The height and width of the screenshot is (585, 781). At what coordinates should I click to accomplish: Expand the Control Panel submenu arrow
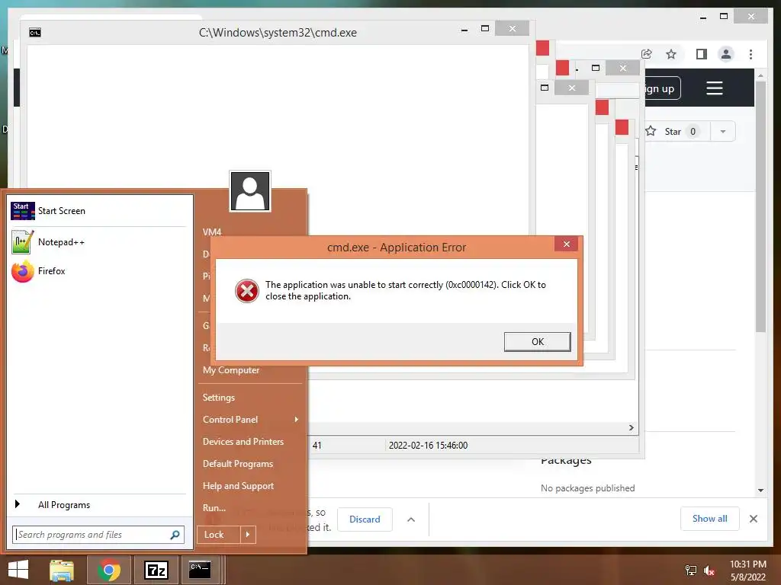pyautogui.click(x=297, y=420)
